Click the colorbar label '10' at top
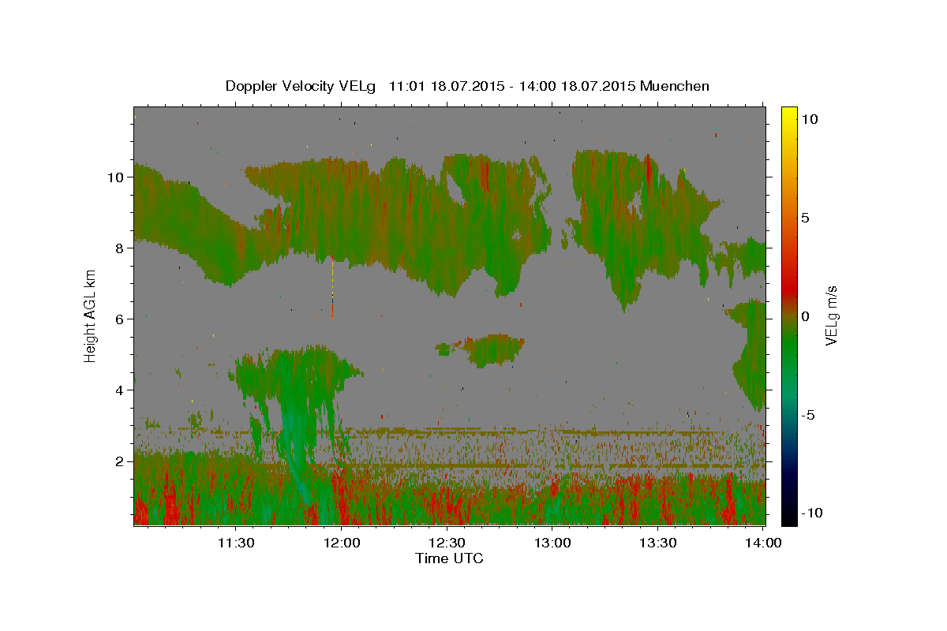Image resolution: width=947 pixels, height=631 pixels. click(809, 118)
